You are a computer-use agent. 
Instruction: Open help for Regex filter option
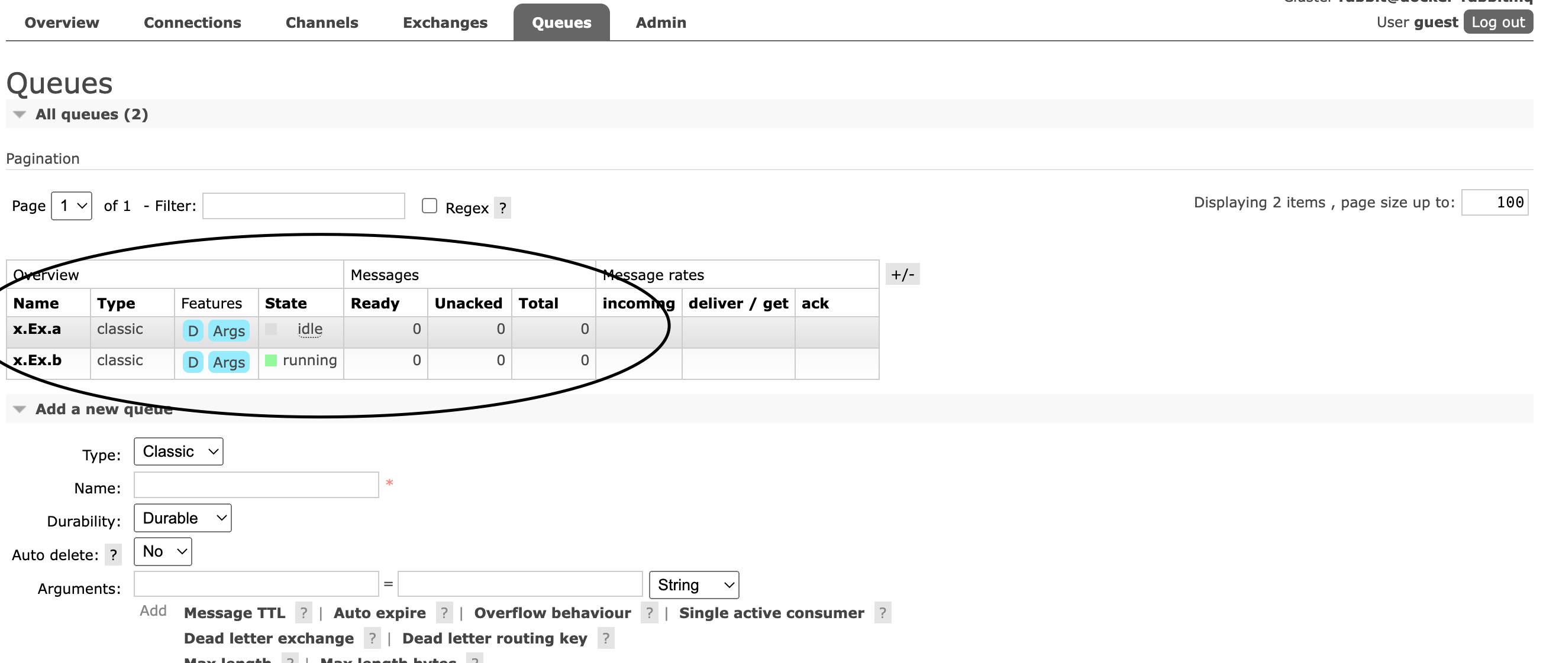click(x=502, y=208)
